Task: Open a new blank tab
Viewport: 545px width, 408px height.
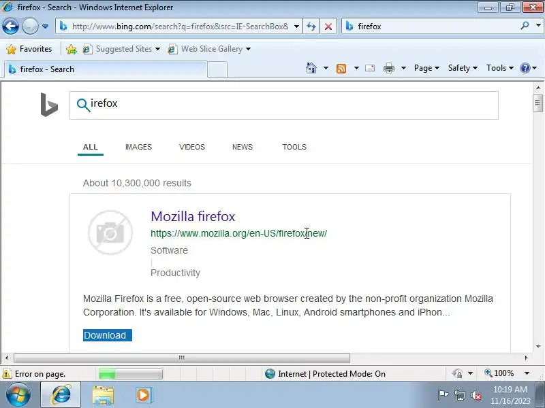Action: coord(217,70)
